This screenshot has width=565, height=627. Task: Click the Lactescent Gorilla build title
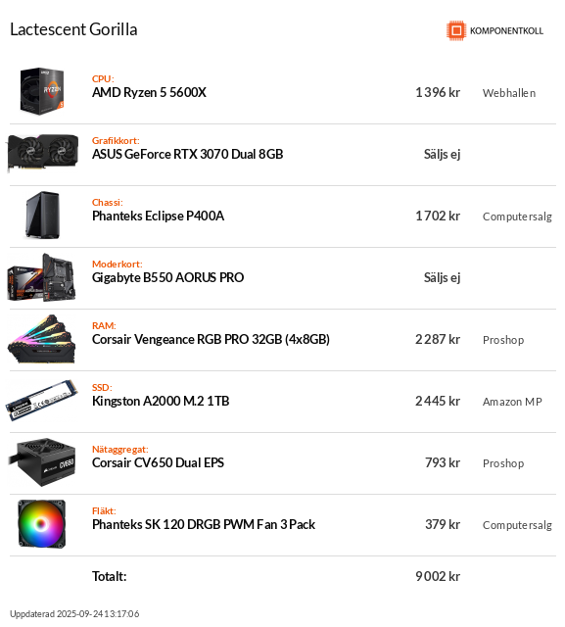coord(73,29)
